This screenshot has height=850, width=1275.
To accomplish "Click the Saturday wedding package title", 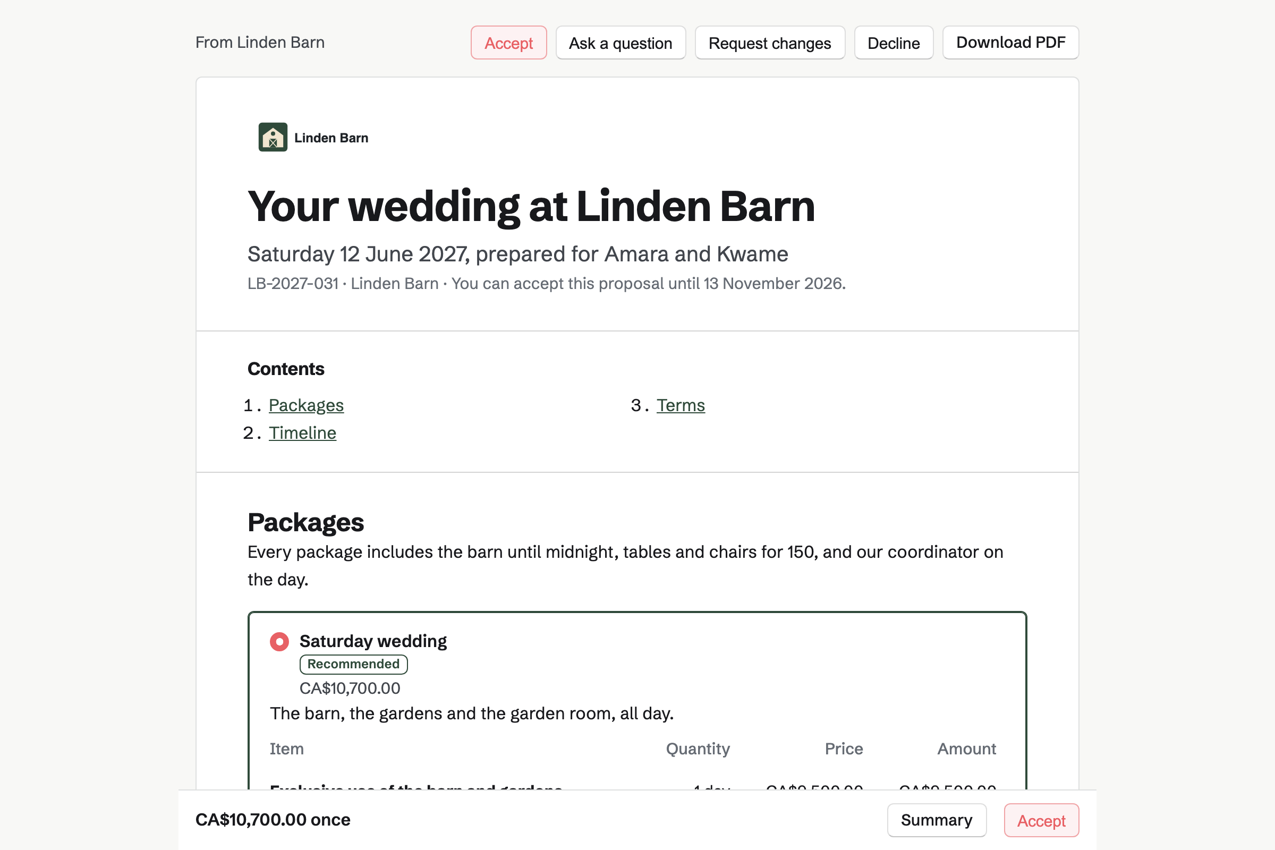I will coord(373,641).
